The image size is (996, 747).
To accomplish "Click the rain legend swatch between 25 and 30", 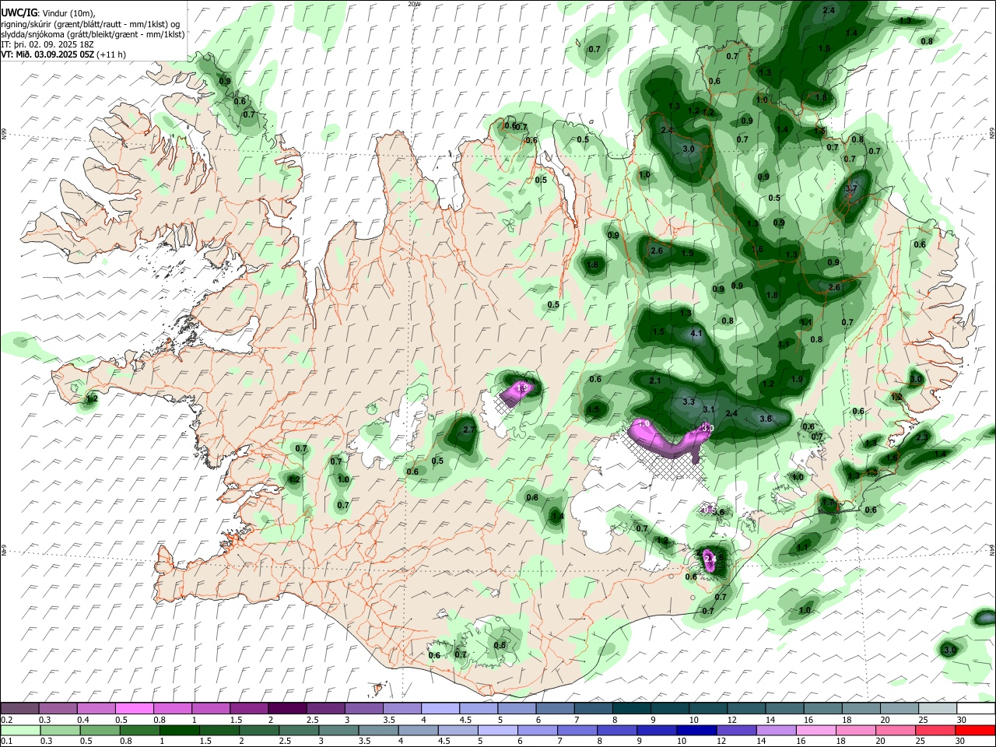I will click(936, 731).
